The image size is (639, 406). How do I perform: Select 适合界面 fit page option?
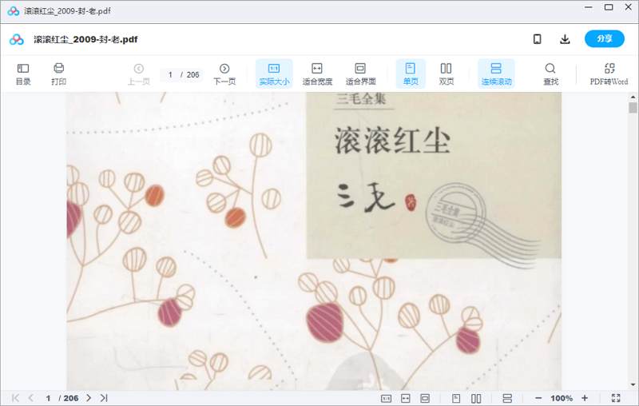click(360, 74)
